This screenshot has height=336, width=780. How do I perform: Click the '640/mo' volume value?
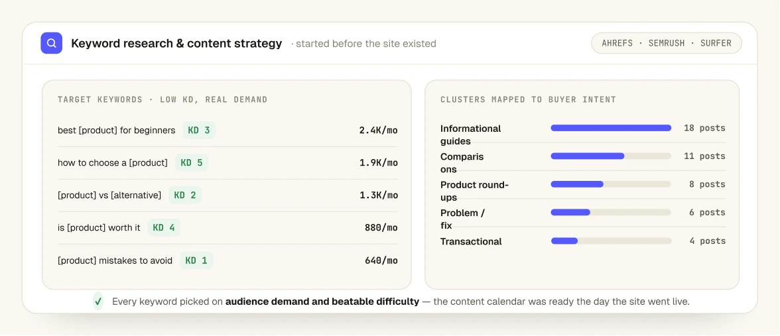click(x=381, y=260)
